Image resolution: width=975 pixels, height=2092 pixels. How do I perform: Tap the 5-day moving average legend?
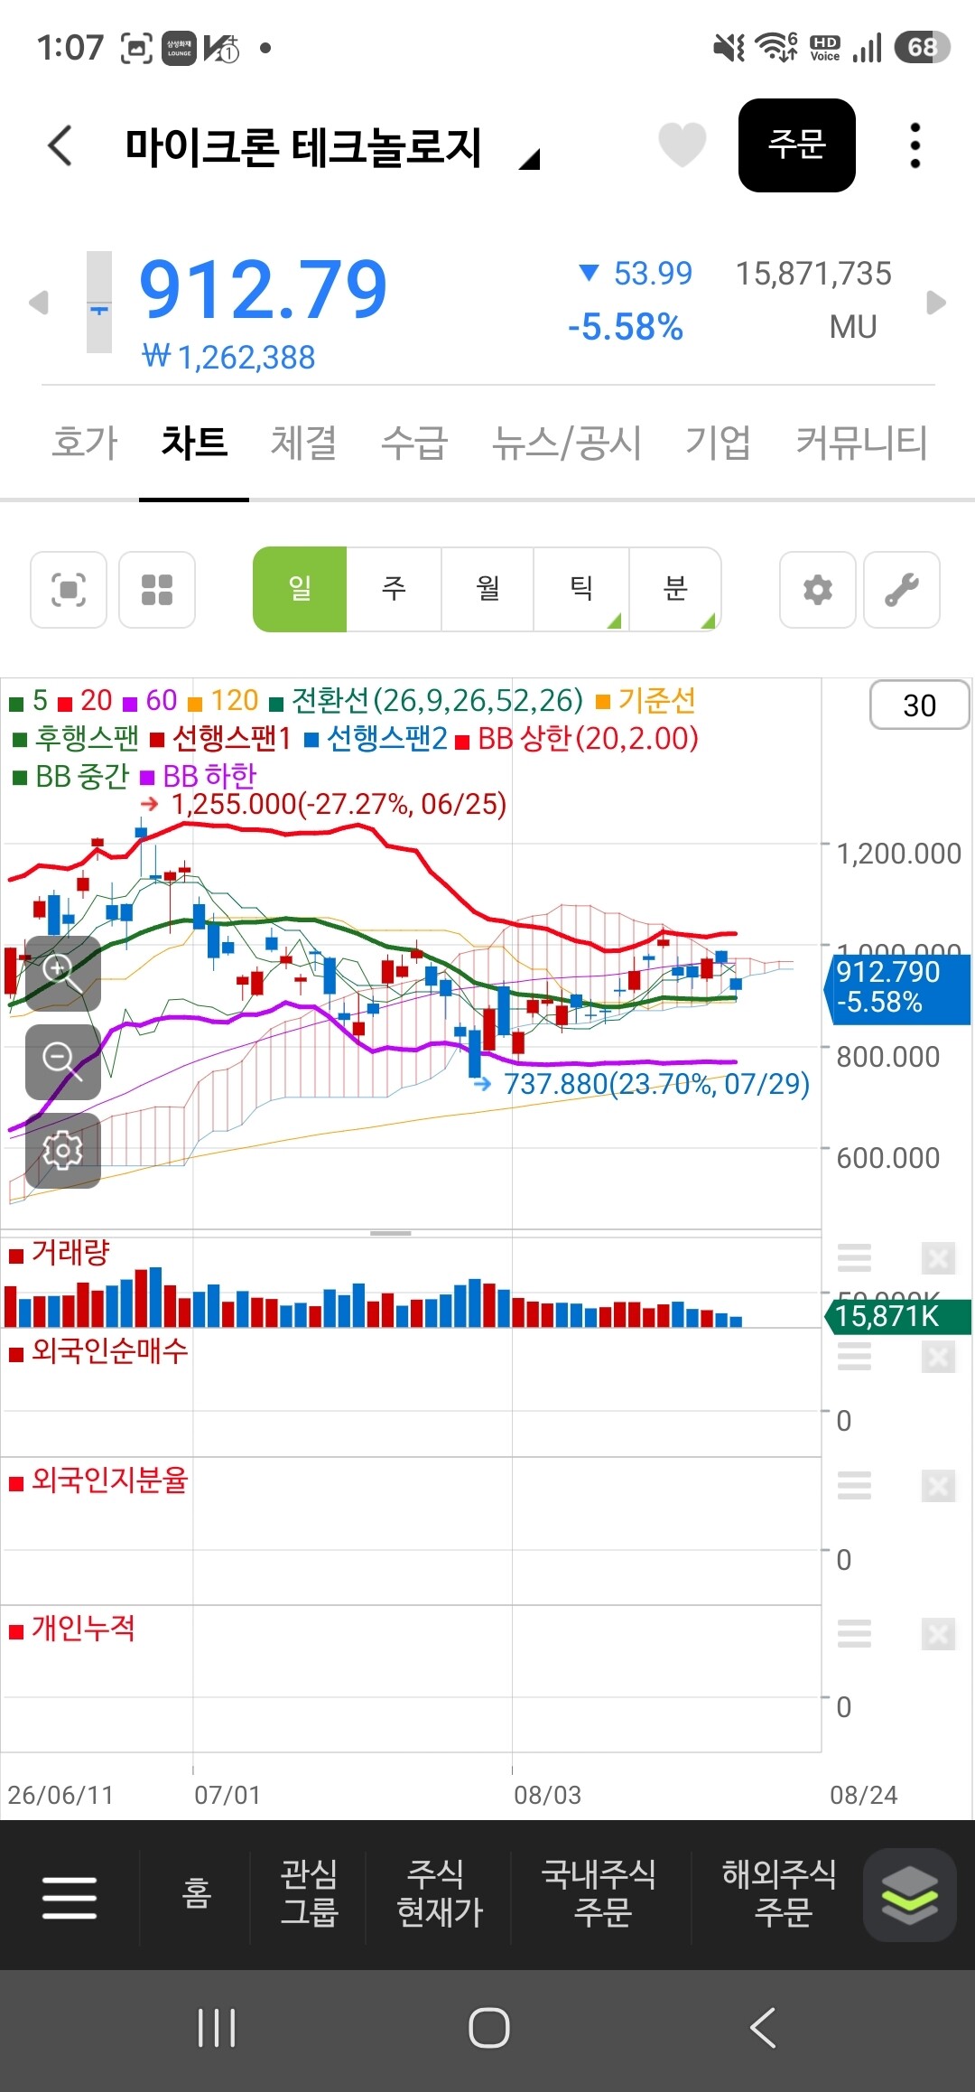[x=29, y=701]
